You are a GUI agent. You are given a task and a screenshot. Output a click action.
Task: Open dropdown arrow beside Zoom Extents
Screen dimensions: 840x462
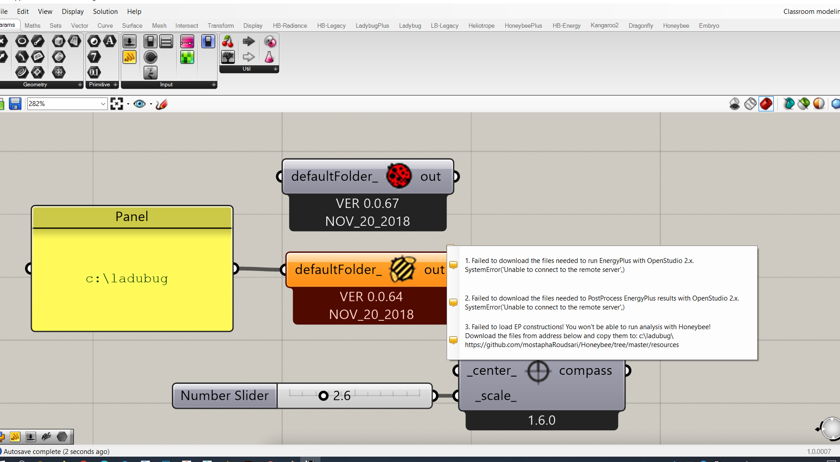tap(128, 104)
